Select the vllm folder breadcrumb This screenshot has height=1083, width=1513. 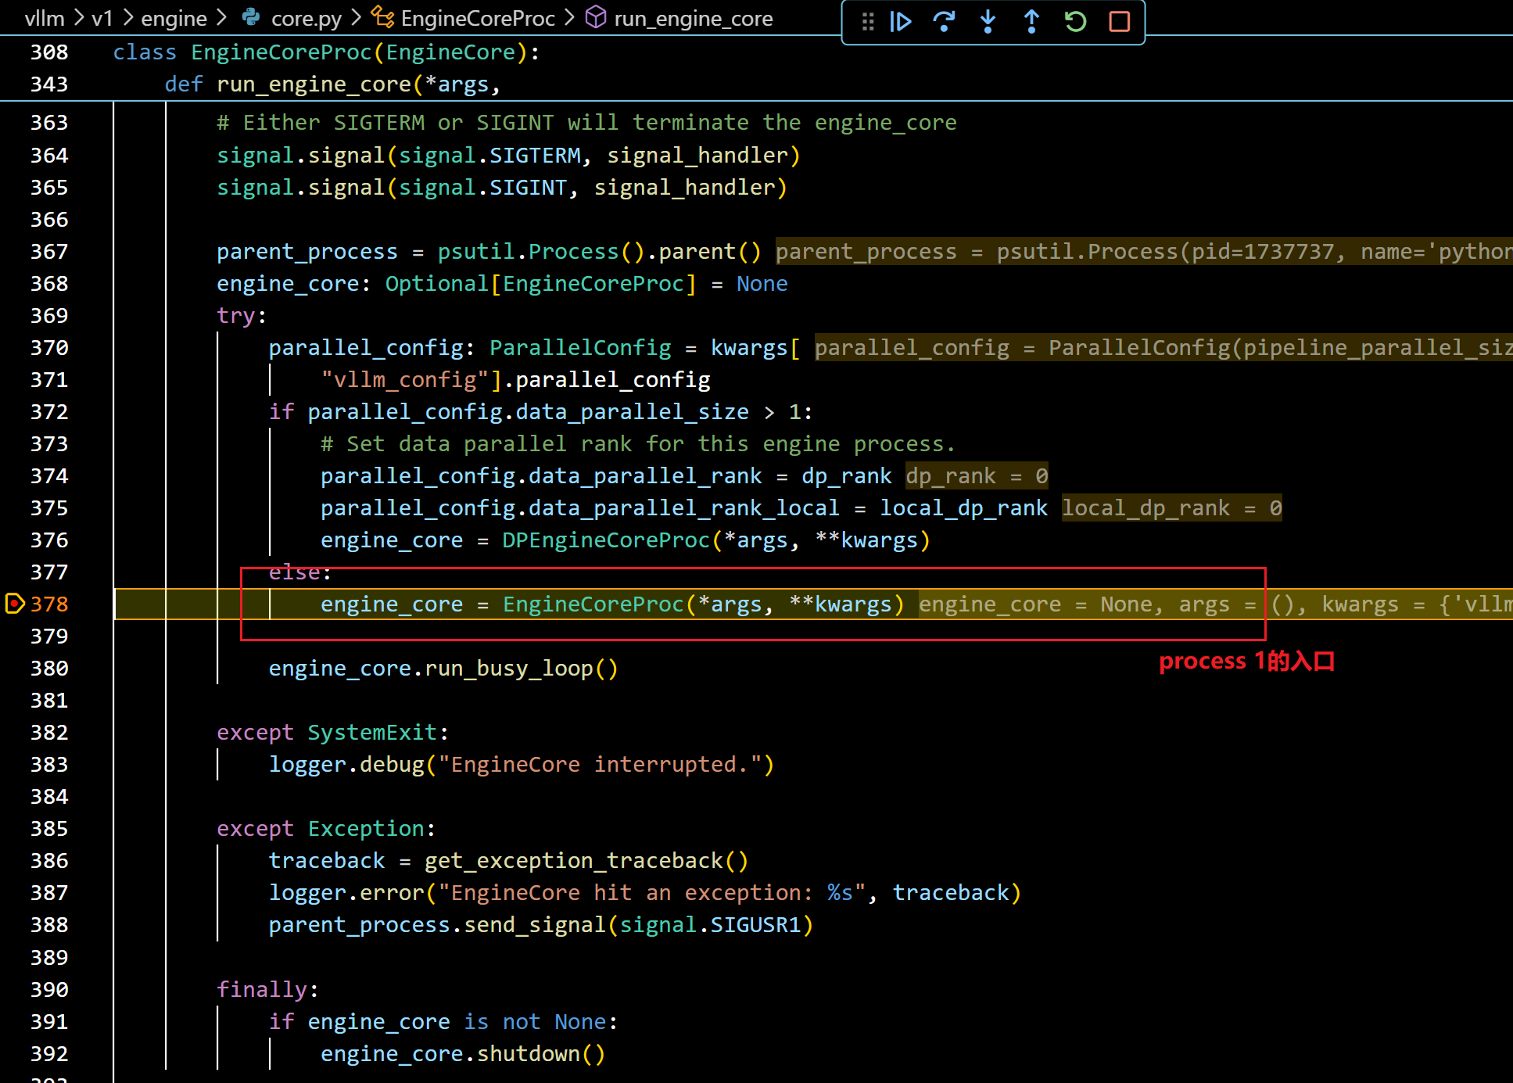click(x=44, y=19)
